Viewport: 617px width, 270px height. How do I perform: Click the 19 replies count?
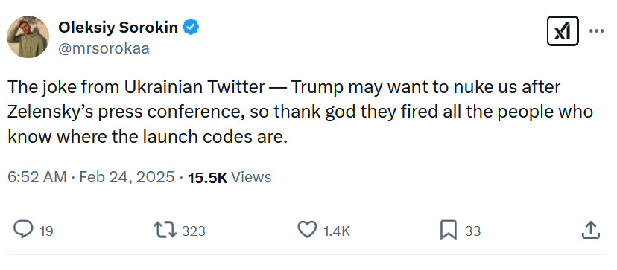(x=46, y=231)
